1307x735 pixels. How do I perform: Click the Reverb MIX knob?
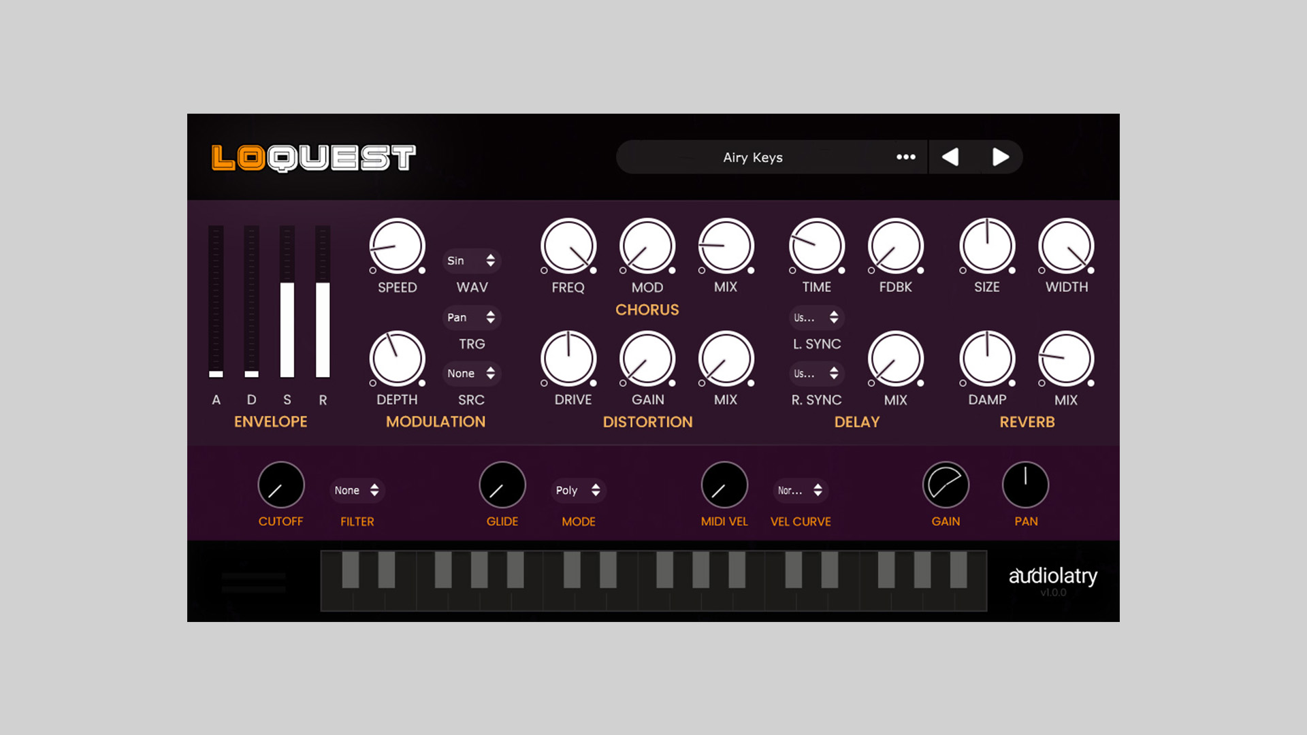pyautogui.click(x=1066, y=359)
